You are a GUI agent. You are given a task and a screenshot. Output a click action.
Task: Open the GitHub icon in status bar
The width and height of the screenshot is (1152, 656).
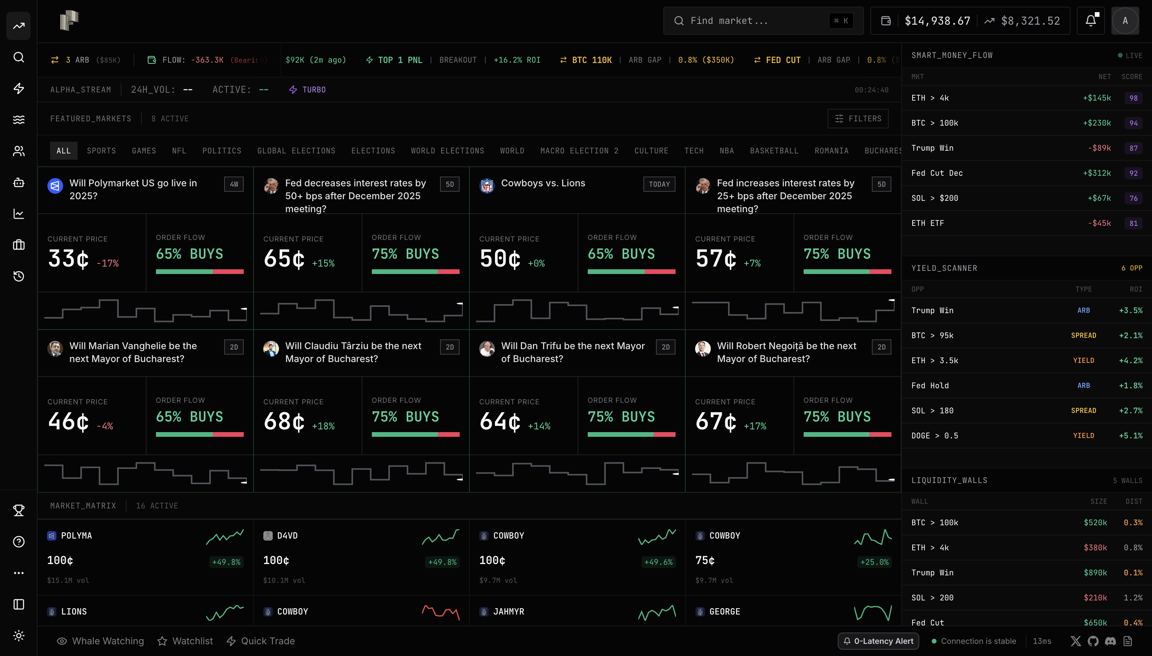click(x=1093, y=641)
